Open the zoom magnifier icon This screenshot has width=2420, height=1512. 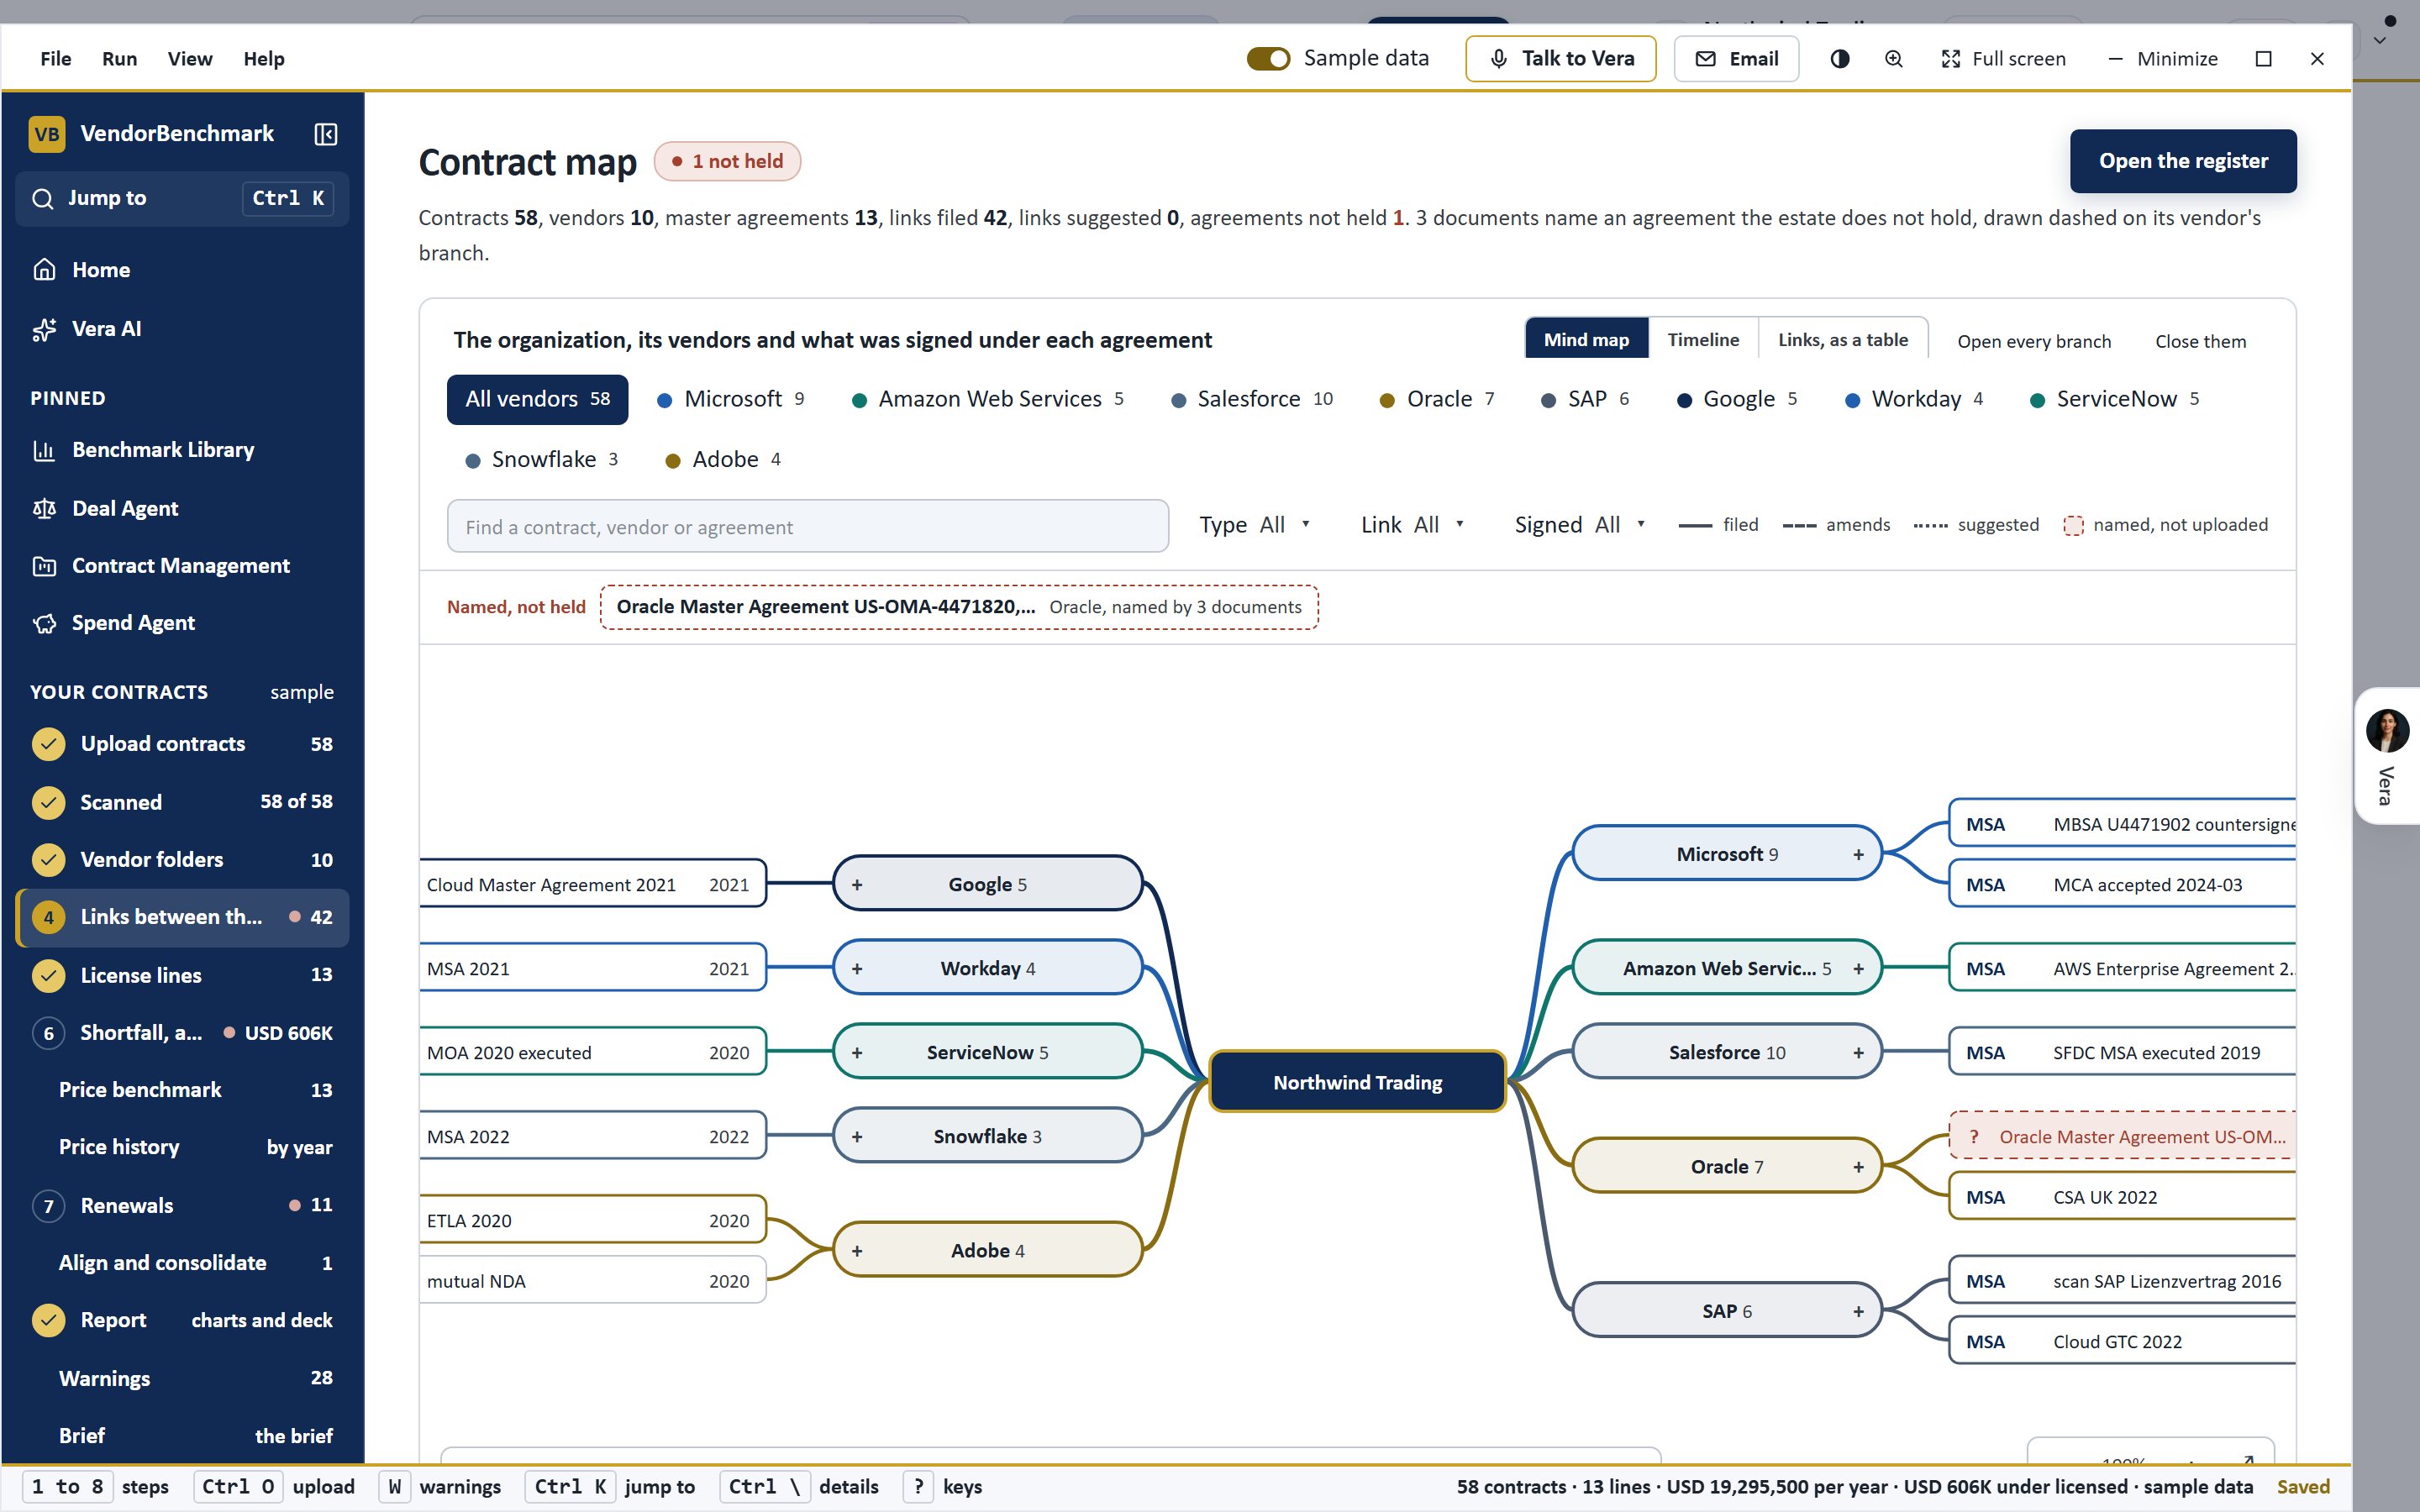(1894, 59)
